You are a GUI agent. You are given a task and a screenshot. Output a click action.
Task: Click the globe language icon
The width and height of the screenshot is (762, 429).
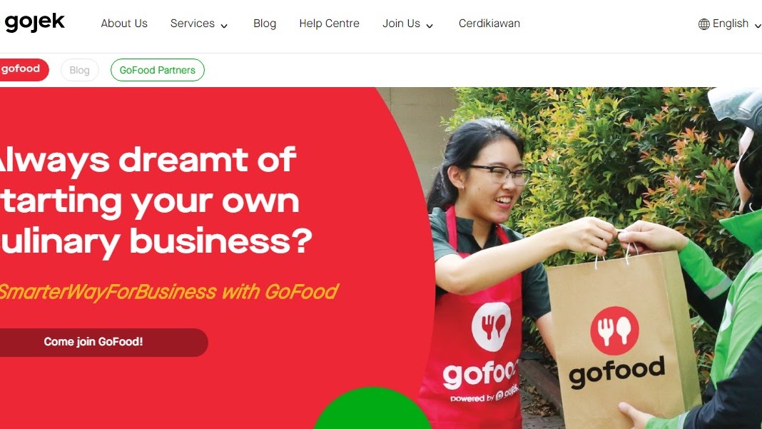click(x=703, y=24)
